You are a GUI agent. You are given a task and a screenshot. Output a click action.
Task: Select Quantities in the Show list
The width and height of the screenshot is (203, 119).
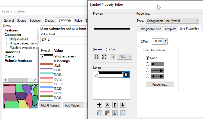coord(12,52)
